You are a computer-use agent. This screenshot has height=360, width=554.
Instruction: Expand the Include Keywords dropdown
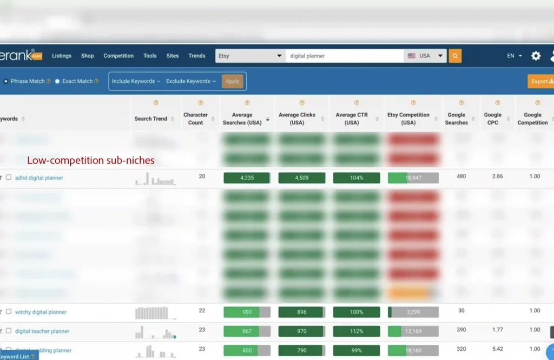(x=136, y=81)
